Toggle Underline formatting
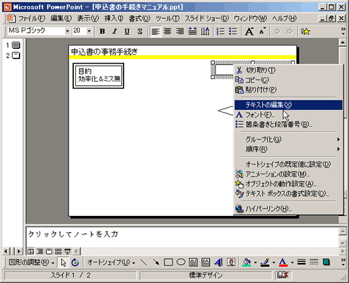This screenshot has width=349, height=283. pos(127,32)
